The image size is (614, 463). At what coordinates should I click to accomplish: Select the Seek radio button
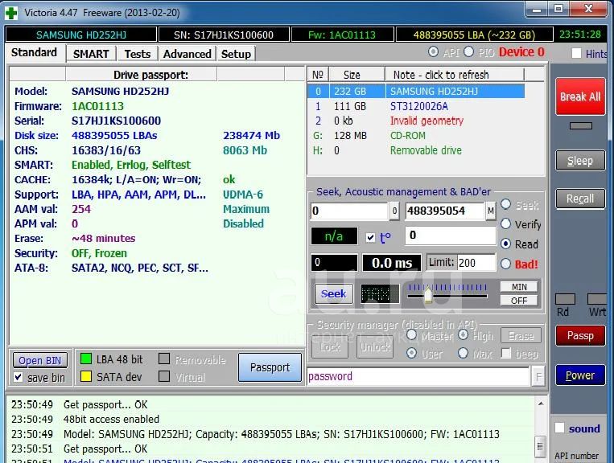pyautogui.click(x=505, y=204)
